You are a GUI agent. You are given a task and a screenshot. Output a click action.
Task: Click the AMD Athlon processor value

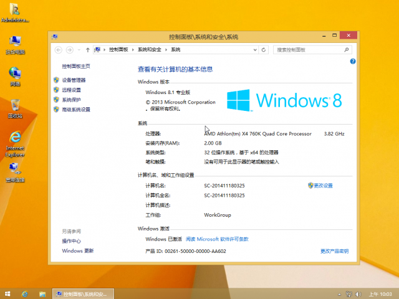257,134
